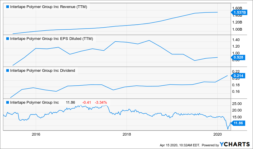Click the -3.34% price change text
The image size is (253, 149).
tap(101, 103)
